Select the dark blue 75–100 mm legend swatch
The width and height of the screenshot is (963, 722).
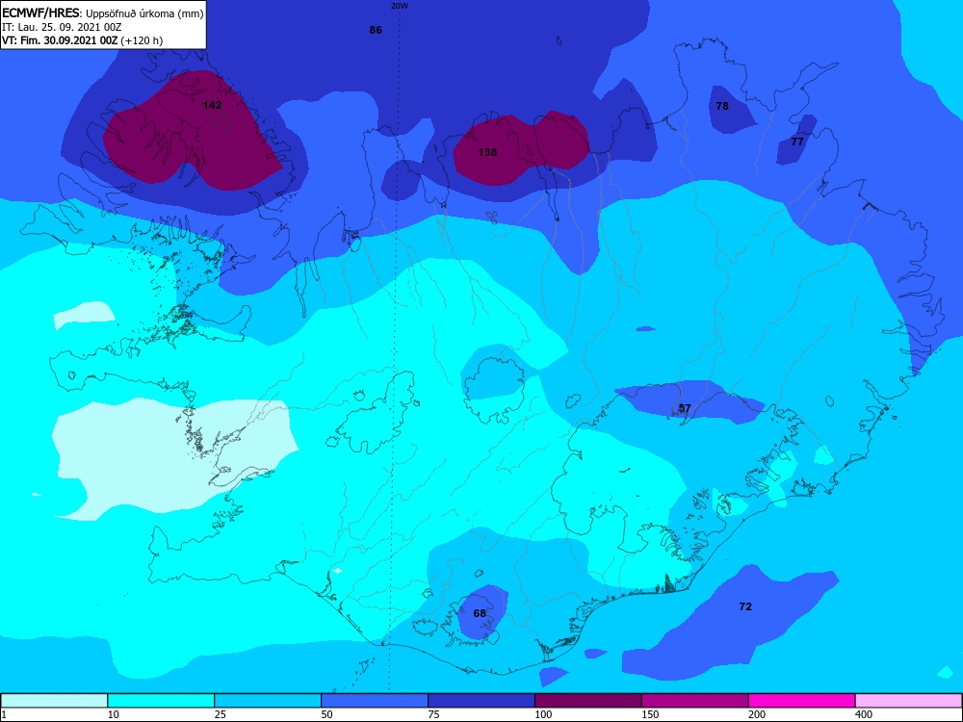(x=481, y=701)
